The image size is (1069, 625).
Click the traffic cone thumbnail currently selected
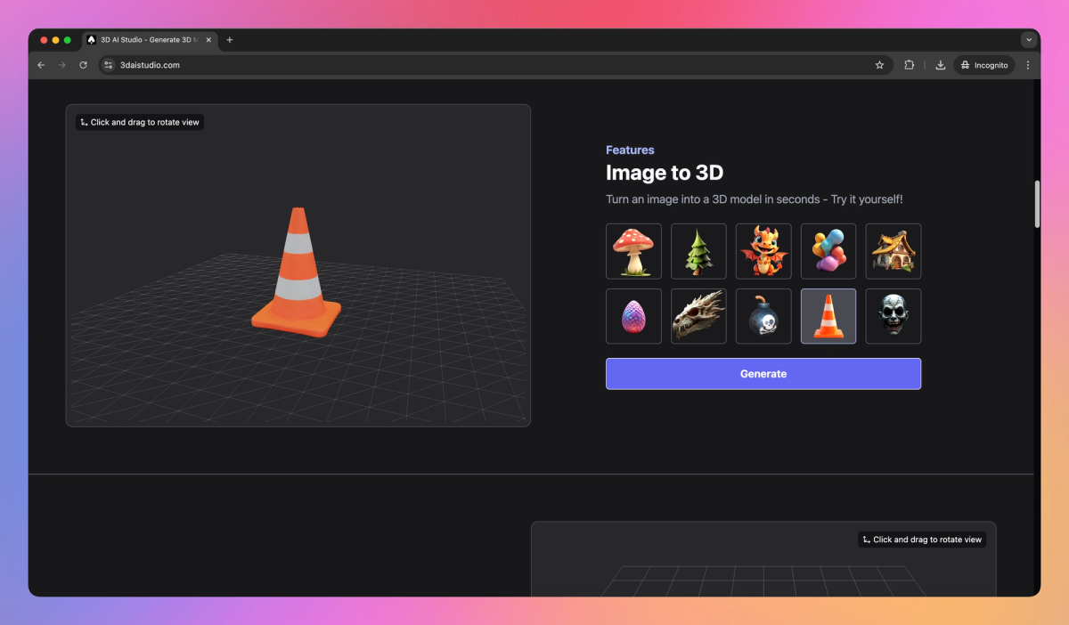coord(828,316)
